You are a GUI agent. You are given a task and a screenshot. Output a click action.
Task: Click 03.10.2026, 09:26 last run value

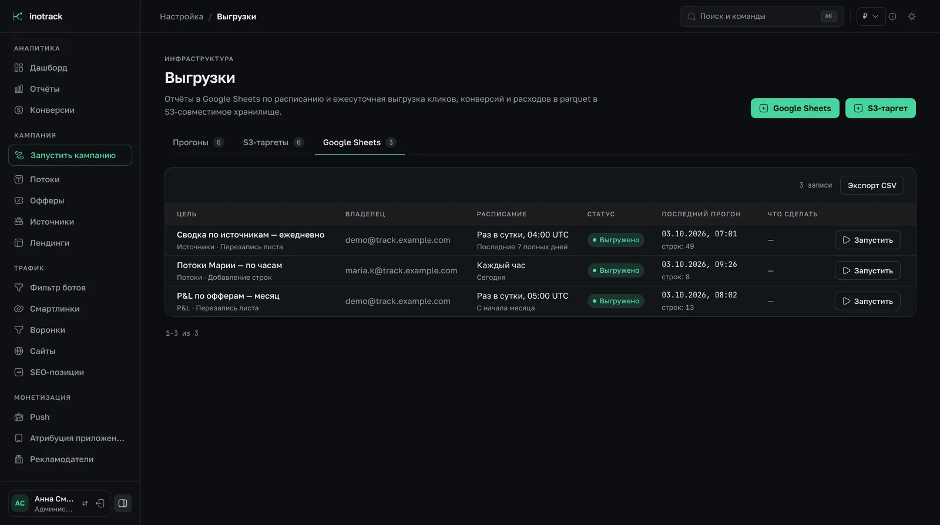click(x=699, y=265)
